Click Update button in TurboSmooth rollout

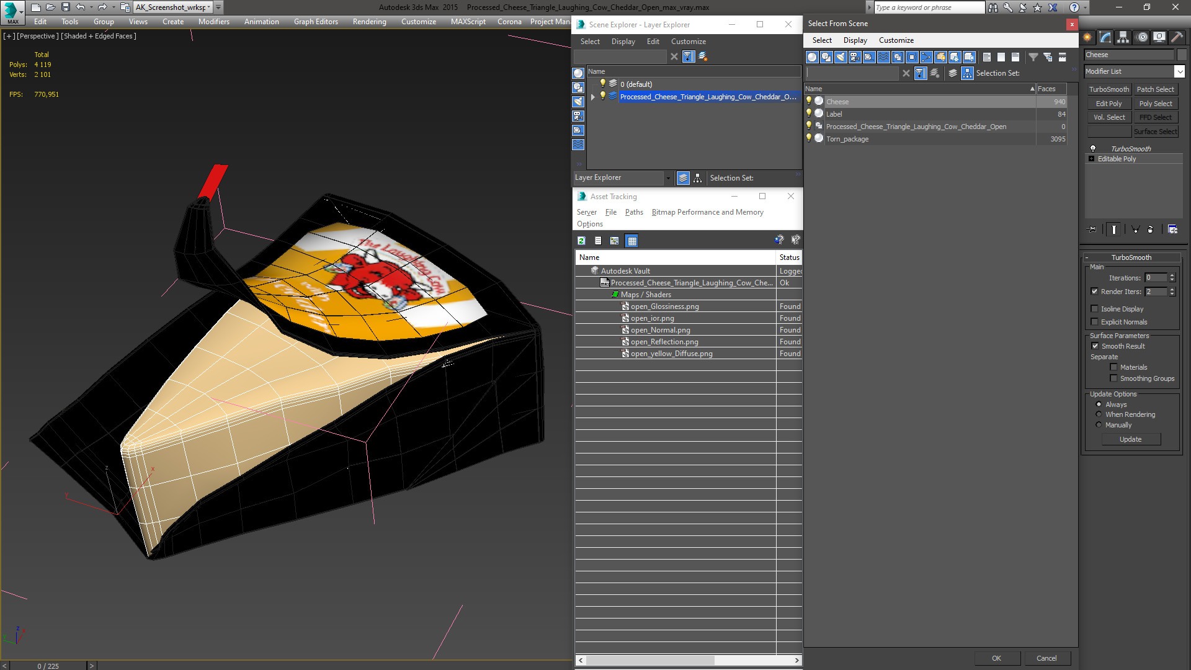1131,439
